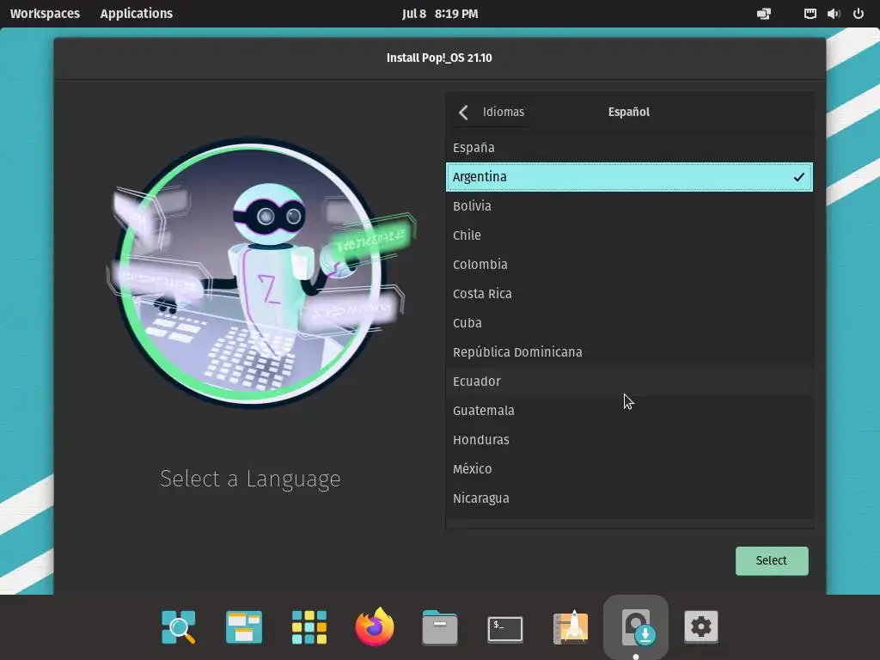880x660 pixels.
Task: Open the Pop!_Shop rocket icon in dock
Action: [571, 626]
